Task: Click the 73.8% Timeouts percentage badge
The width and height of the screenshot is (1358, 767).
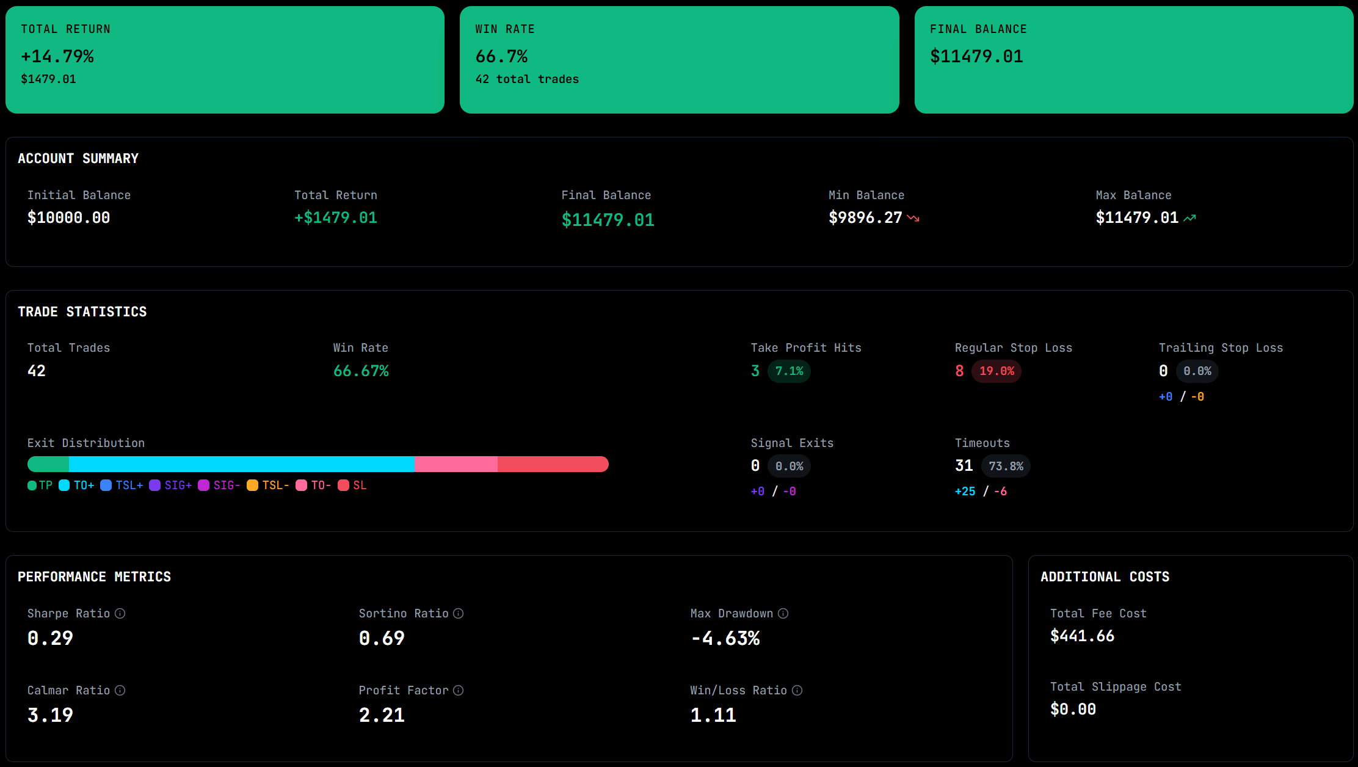Action: 1006,466
